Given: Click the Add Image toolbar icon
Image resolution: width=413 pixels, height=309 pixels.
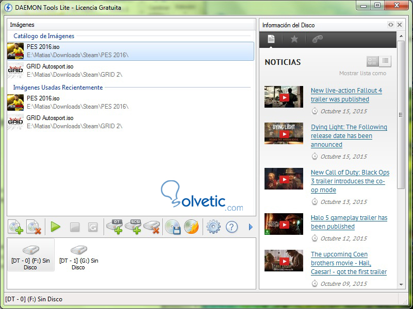Looking at the screenshot, I should (15, 227).
